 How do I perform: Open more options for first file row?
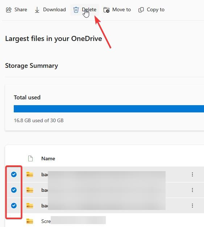pos(192,174)
